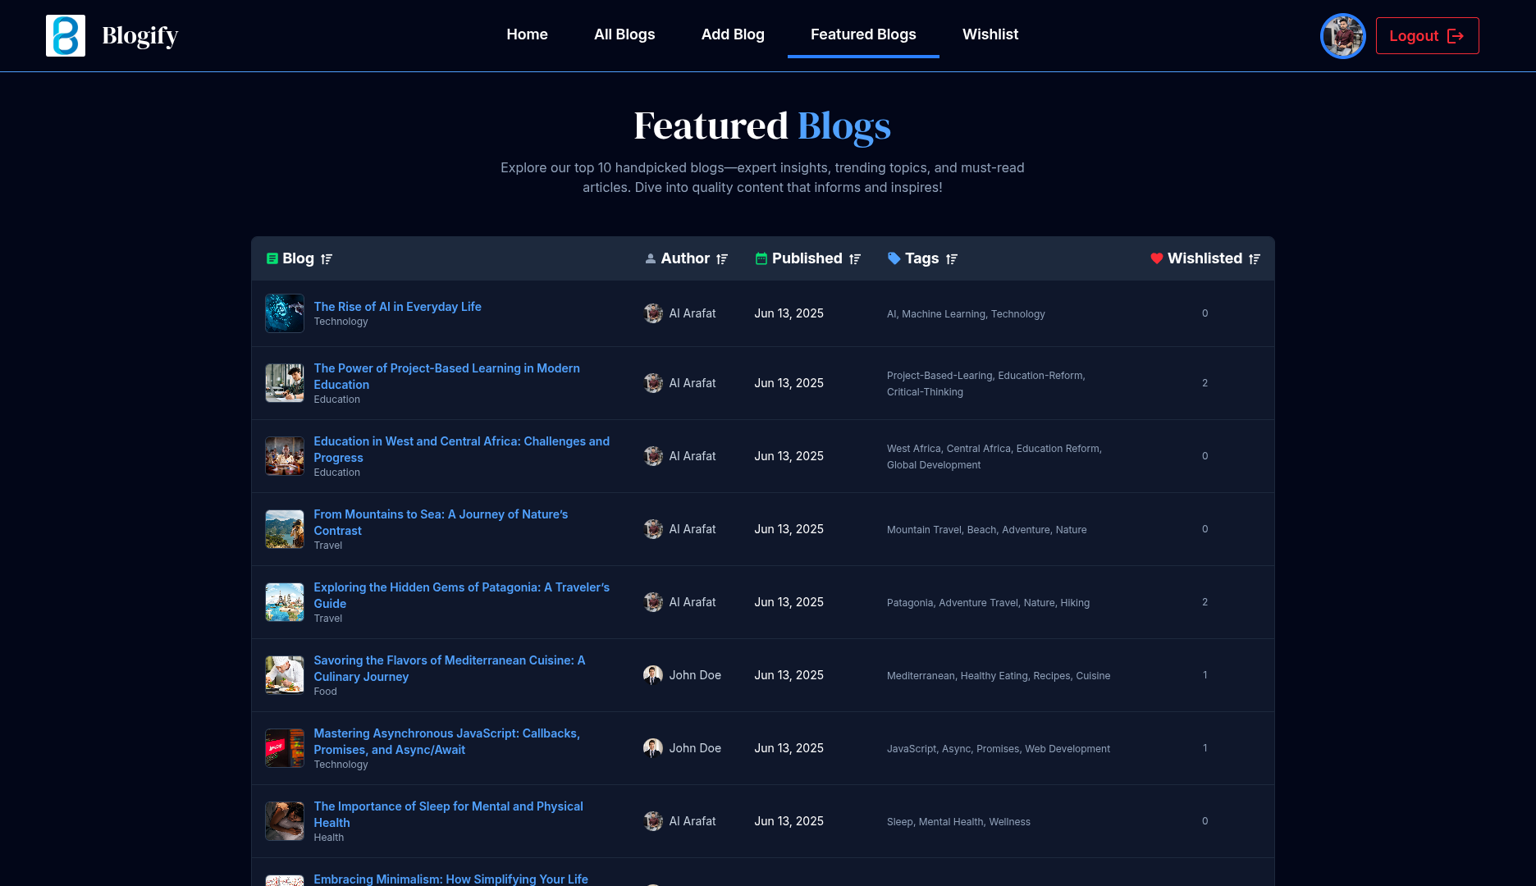Click thumbnail of Mountains to Sea blog
The height and width of the screenshot is (886, 1536).
point(285,529)
